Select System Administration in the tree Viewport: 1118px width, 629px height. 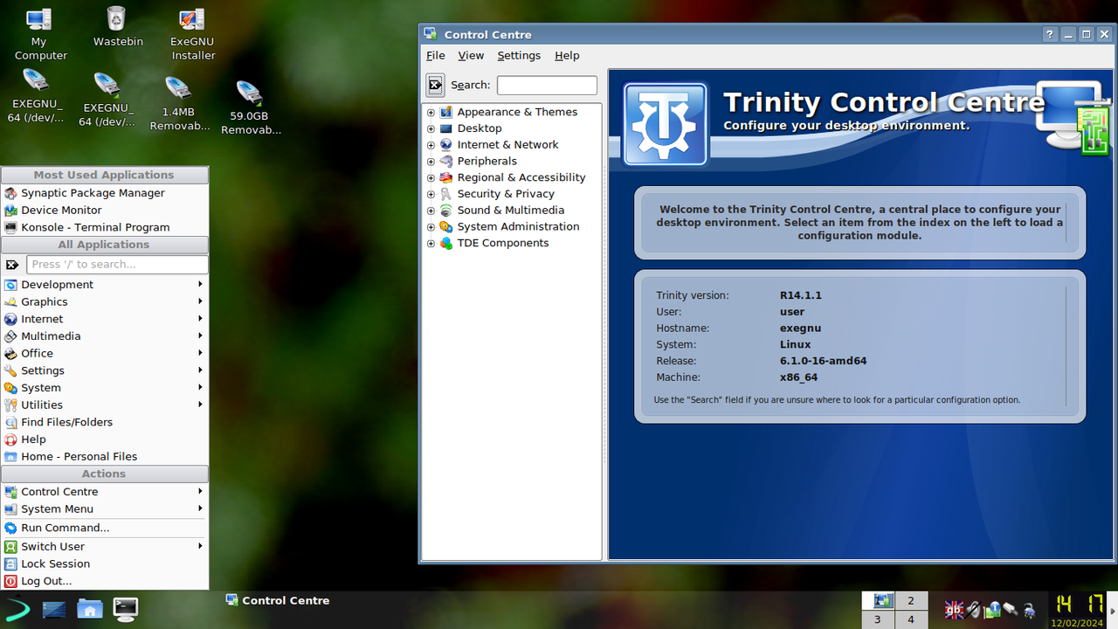518,227
